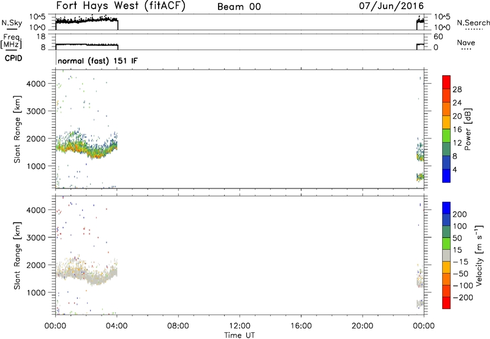Image resolution: width=490 pixels, height=339 pixels.
Task: Click the '08:00' time axis label
Action: tap(178, 326)
